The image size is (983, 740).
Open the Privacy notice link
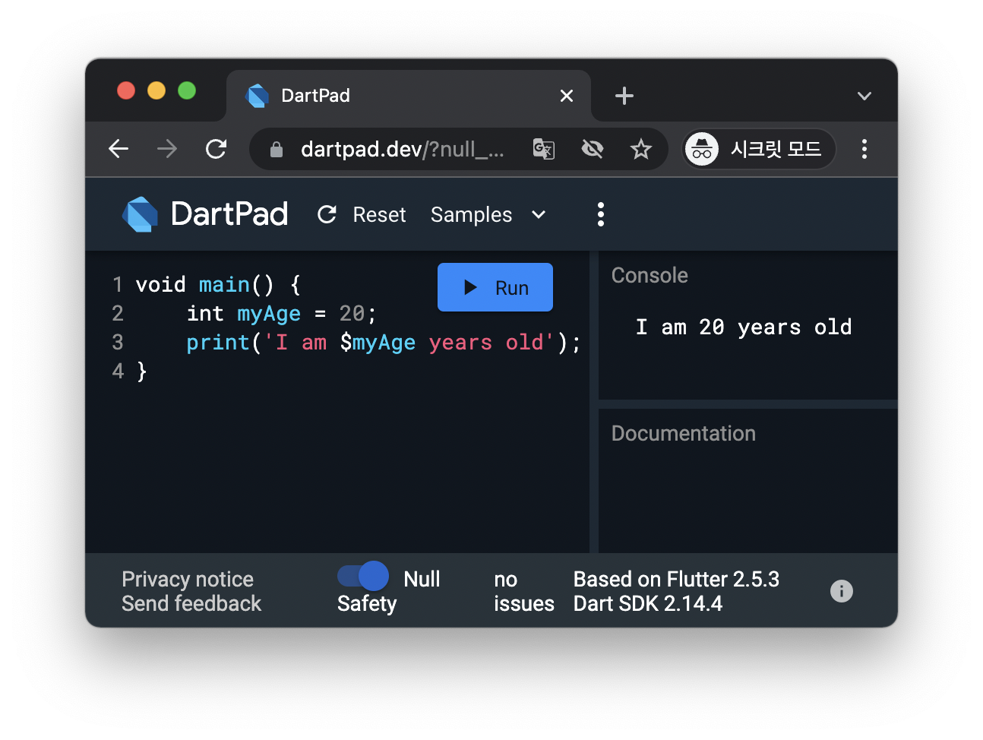[188, 579]
